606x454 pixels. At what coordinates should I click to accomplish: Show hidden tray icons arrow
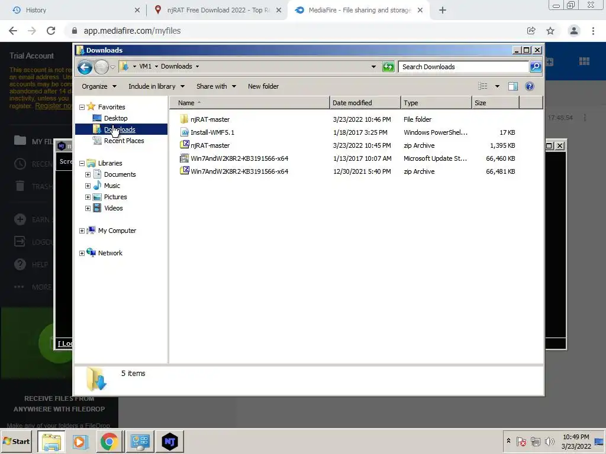pos(508,441)
